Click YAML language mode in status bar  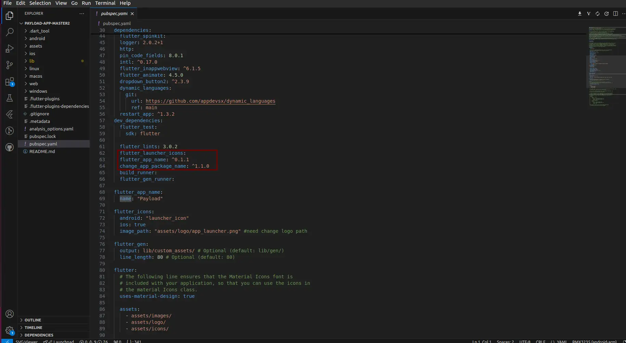pos(562,341)
